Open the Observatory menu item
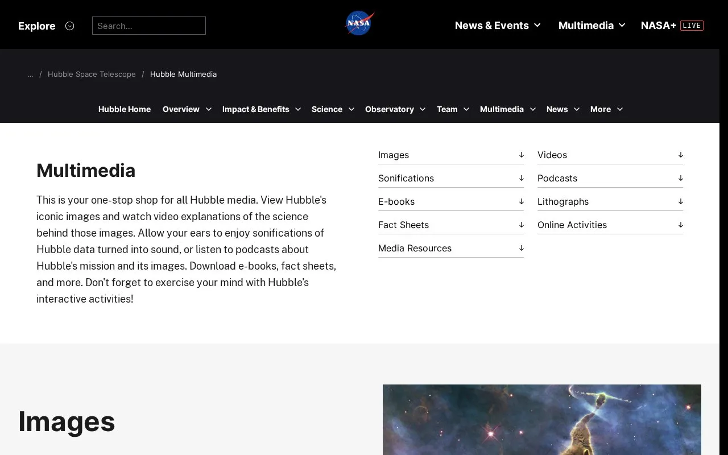This screenshot has width=728, height=455. [x=390, y=109]
